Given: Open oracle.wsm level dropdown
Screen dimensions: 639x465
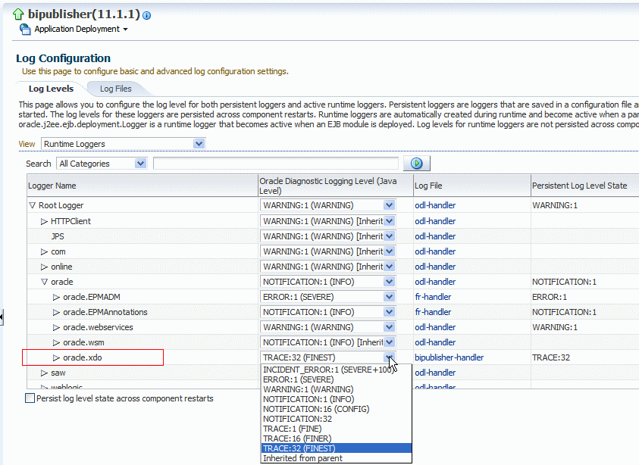Looking at the screenshot, I should coord(327,342).
